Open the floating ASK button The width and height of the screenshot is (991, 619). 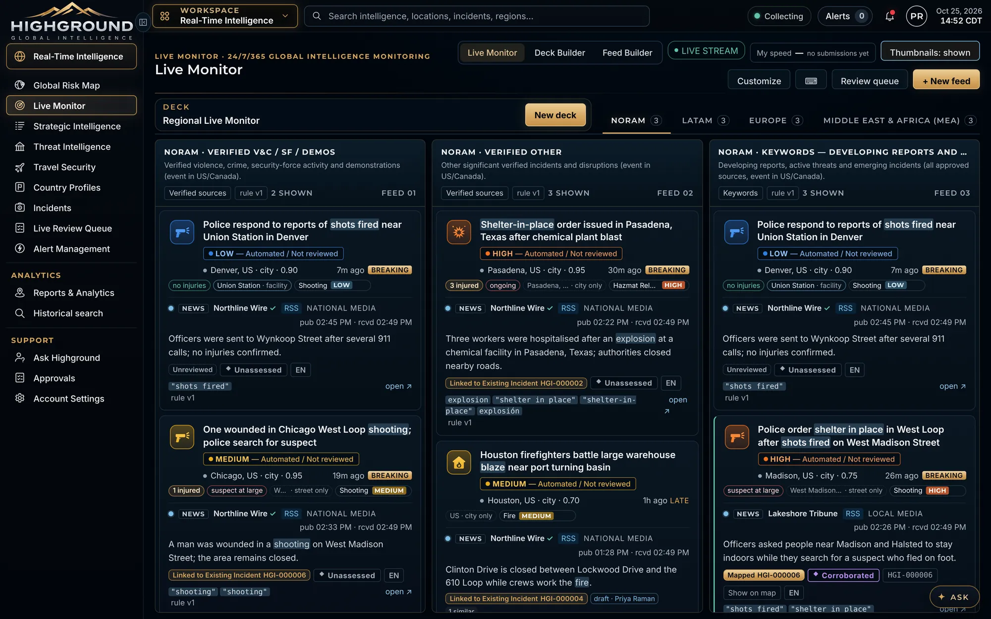tap(954, 597)
